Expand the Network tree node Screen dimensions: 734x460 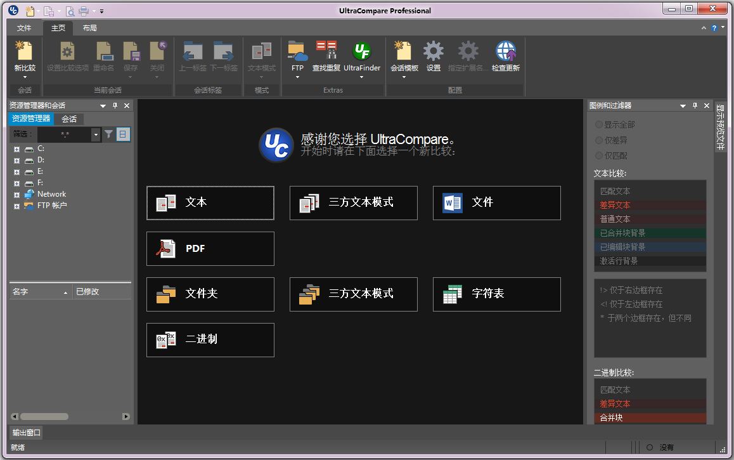[x=17, y=194]
